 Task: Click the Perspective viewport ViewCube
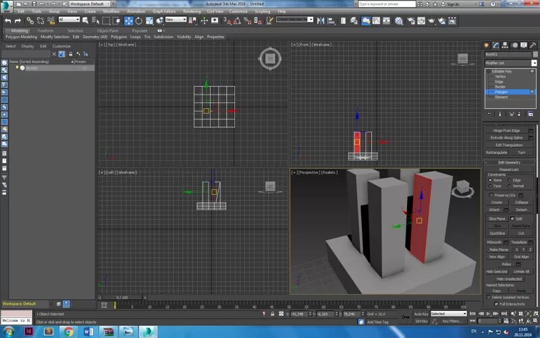click(x=463, y=188)
